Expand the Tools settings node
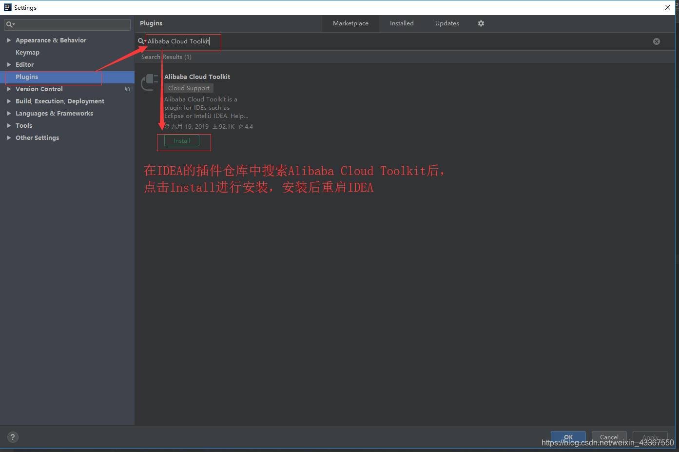The width and height of the screenshot is (679, 452). (x=9, y=125)
